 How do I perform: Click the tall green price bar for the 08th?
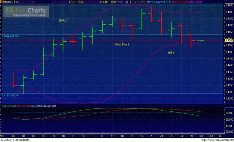pyautogui.click(x=43, y=61)
